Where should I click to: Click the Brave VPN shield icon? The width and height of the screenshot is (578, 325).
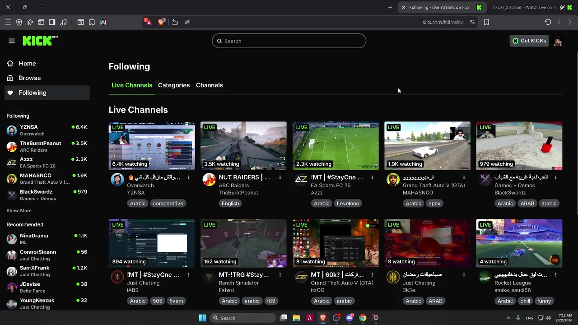point(19,22)
